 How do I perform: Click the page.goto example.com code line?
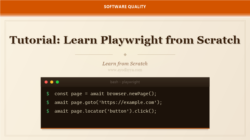(108, 102)
